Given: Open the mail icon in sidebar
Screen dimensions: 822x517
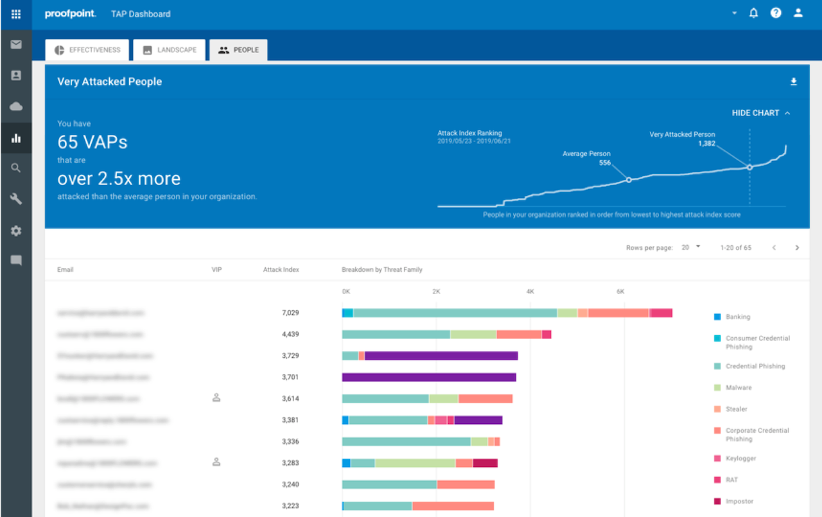Looking at the screenshot, I should (x=16, y=44).
